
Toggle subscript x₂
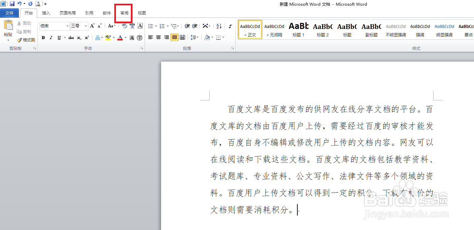[79, 38]
